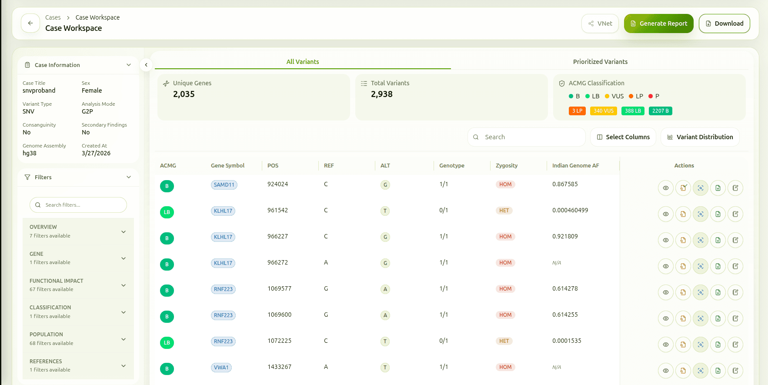Screen dimensions: 768x385
Task: Click the blue scan-search icon for position 1072225
Action: coord(701,345)
